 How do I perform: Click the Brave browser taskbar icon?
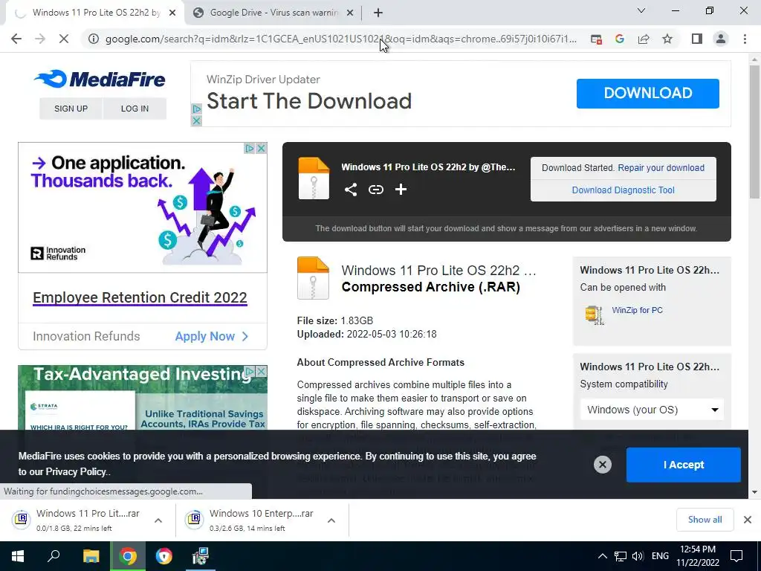[164, 556]
